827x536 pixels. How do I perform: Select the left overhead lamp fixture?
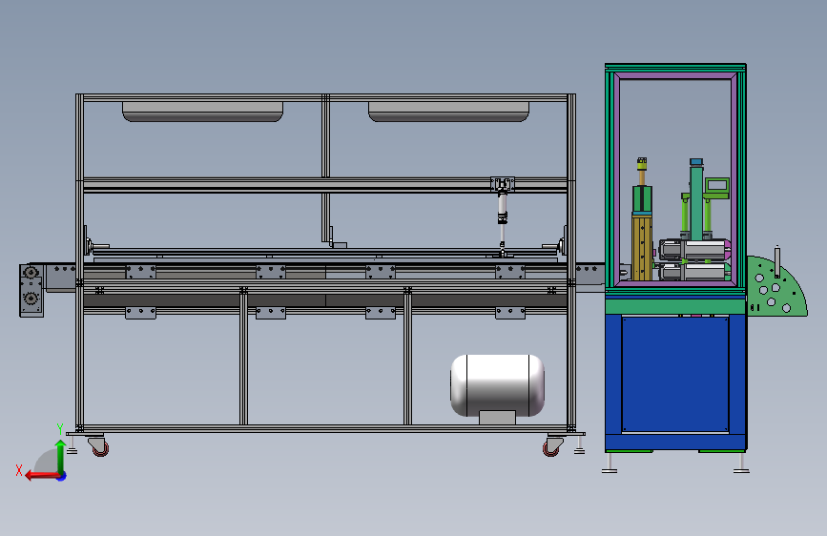[202, 112]
